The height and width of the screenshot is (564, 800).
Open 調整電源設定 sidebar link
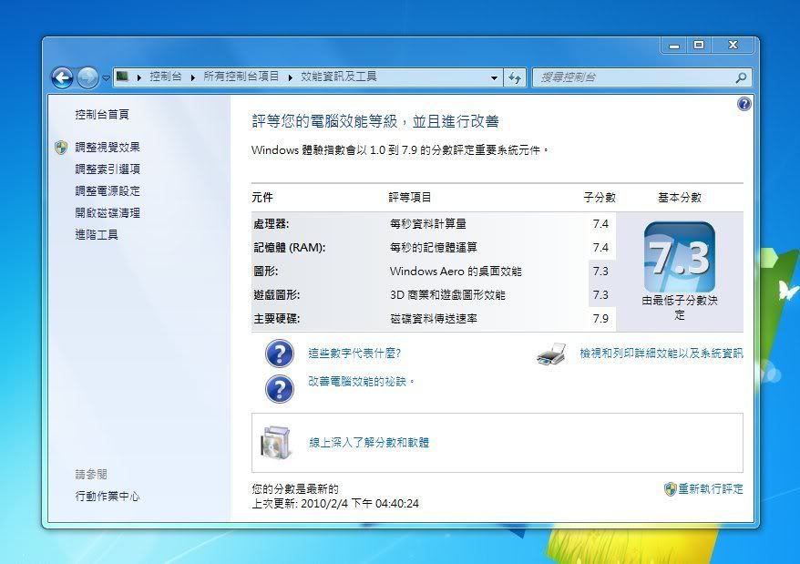tap(108, 191)
